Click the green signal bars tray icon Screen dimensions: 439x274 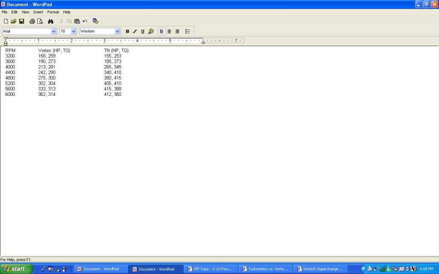tap(382, 269)
